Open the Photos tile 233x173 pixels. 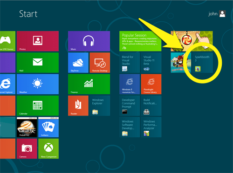(38, 41)
